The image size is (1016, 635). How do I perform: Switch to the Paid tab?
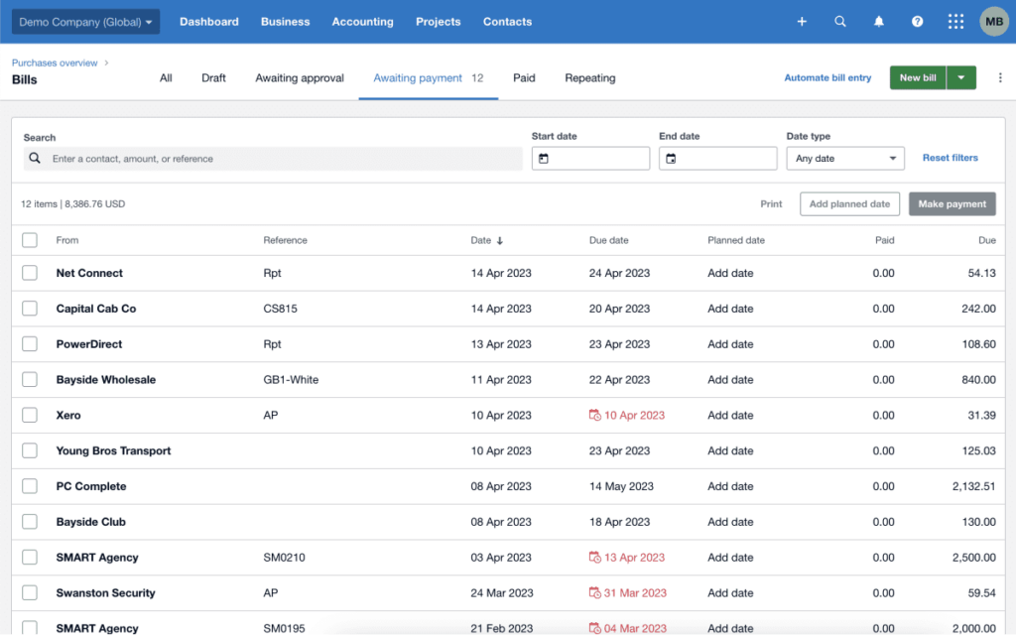pyautogui.click(x=524, y=77)
